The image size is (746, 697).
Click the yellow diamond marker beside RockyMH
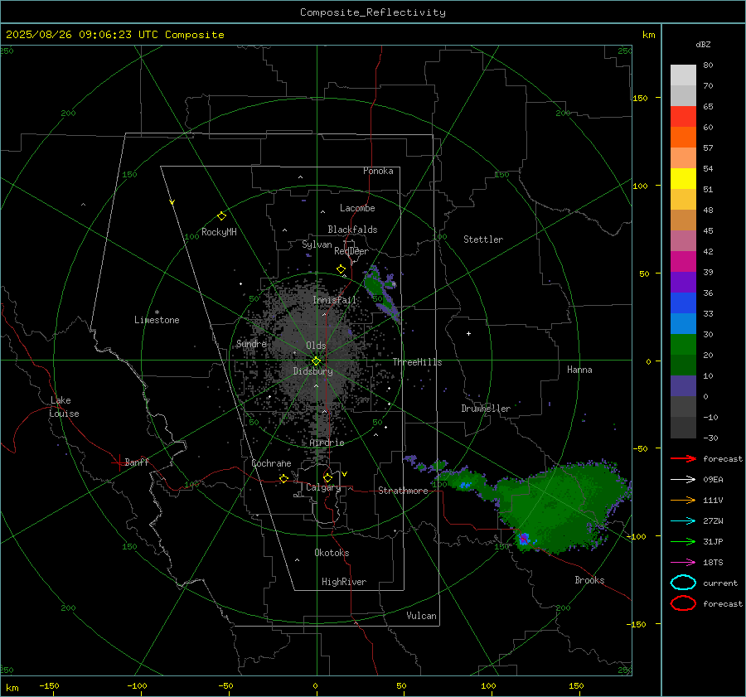[x=221, y=216]
